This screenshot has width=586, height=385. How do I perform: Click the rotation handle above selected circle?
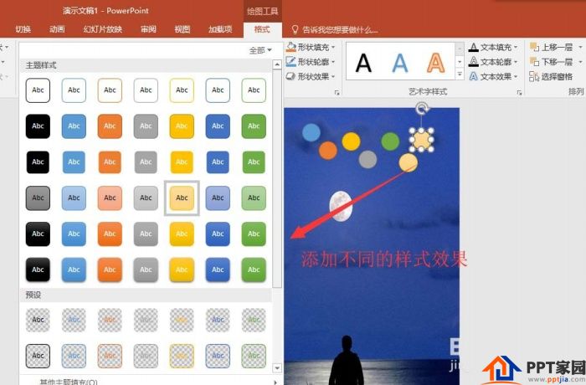[422, 109]
